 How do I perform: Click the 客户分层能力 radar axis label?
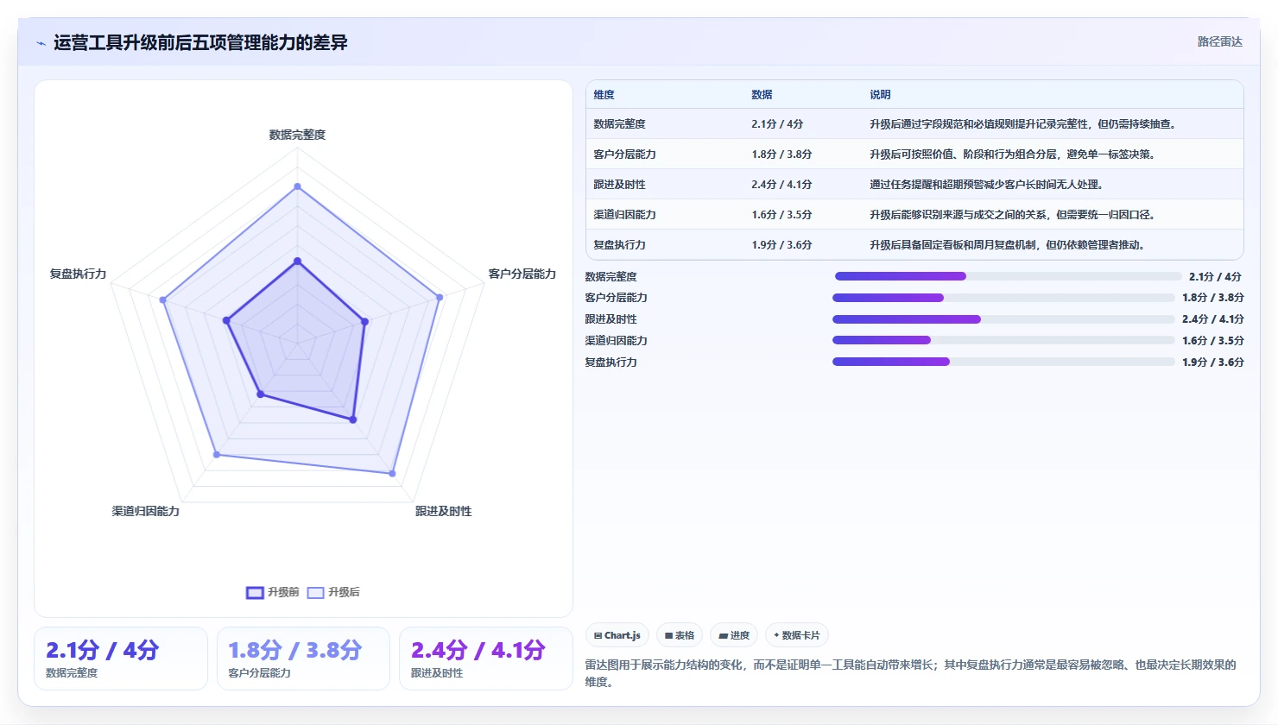(x=522, y=274)
